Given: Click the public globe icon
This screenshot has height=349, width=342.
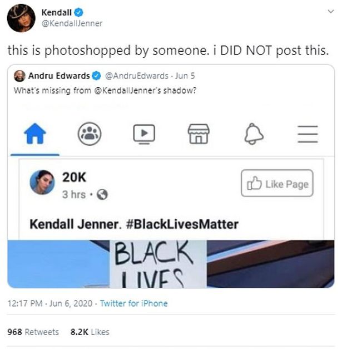Looking at the screenshot, I should pyautogui.click(x=102, y=195).
